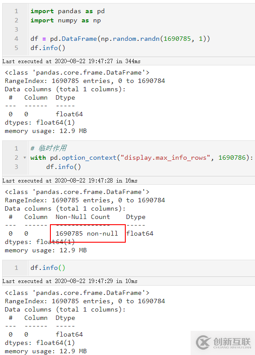Click third cell's Last executed 19:47:29 timestamp
The image size is (255, 355).
tap(70, 281)
